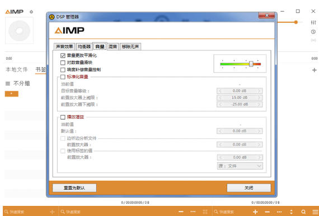Viewport: 319px width, 216px height.
Task: Click the bold plus add icon in bottom bar
Action: coord(255,212)
